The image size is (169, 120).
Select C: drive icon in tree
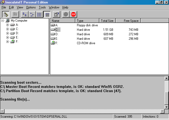tap(12, 29)
